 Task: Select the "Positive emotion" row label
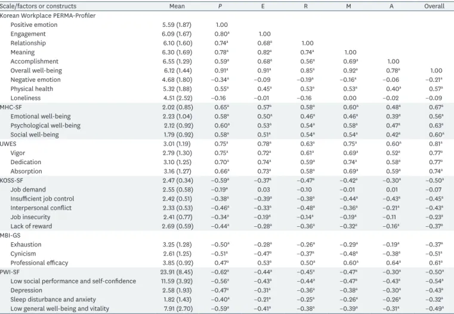[x=34, y=25]
